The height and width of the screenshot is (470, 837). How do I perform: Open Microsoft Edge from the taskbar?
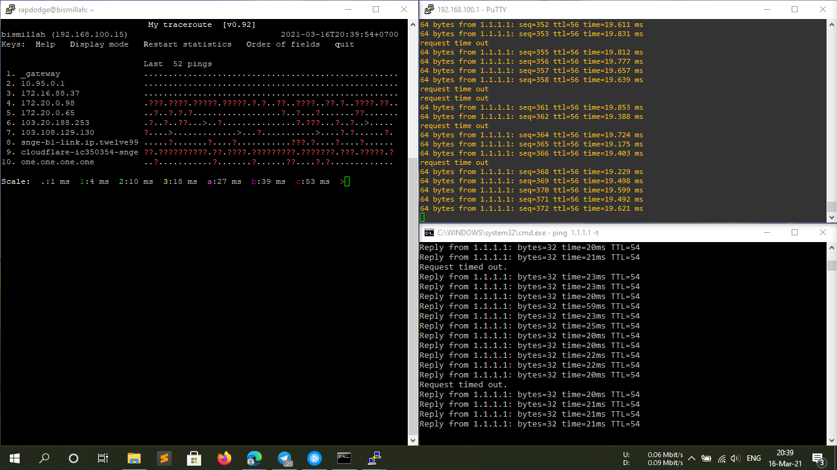pyautogui.click(x=254, y=458)
